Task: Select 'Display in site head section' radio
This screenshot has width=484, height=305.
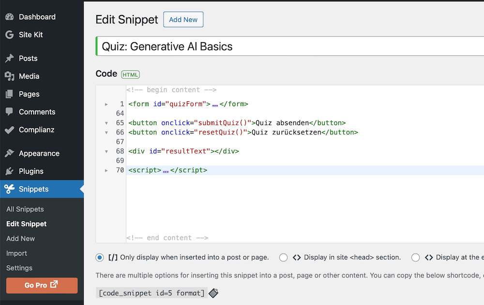Action: (x=284, y=257)
